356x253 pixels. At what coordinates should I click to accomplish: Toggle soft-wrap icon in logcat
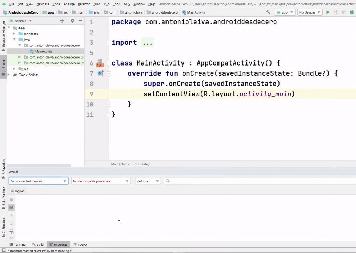pos(11,232)
